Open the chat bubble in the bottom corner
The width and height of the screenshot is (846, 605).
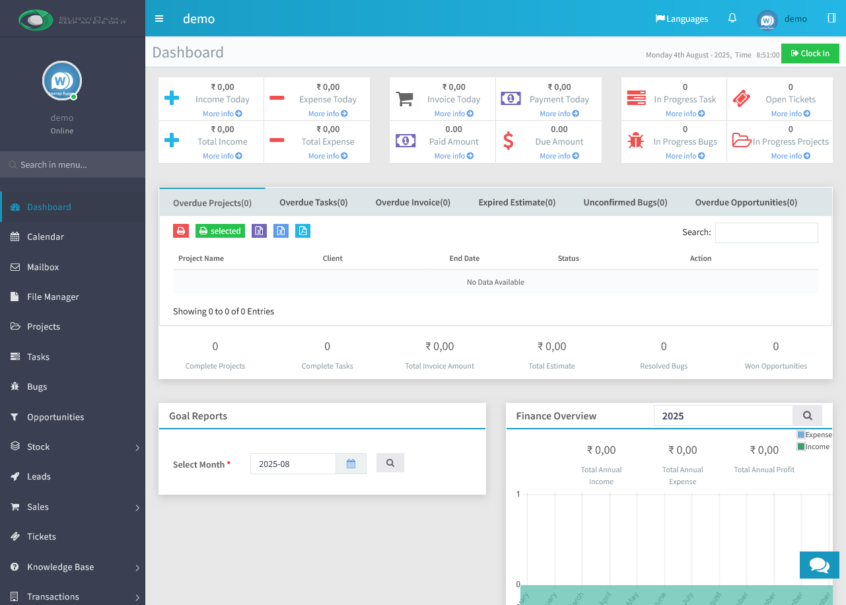point(819,565)
